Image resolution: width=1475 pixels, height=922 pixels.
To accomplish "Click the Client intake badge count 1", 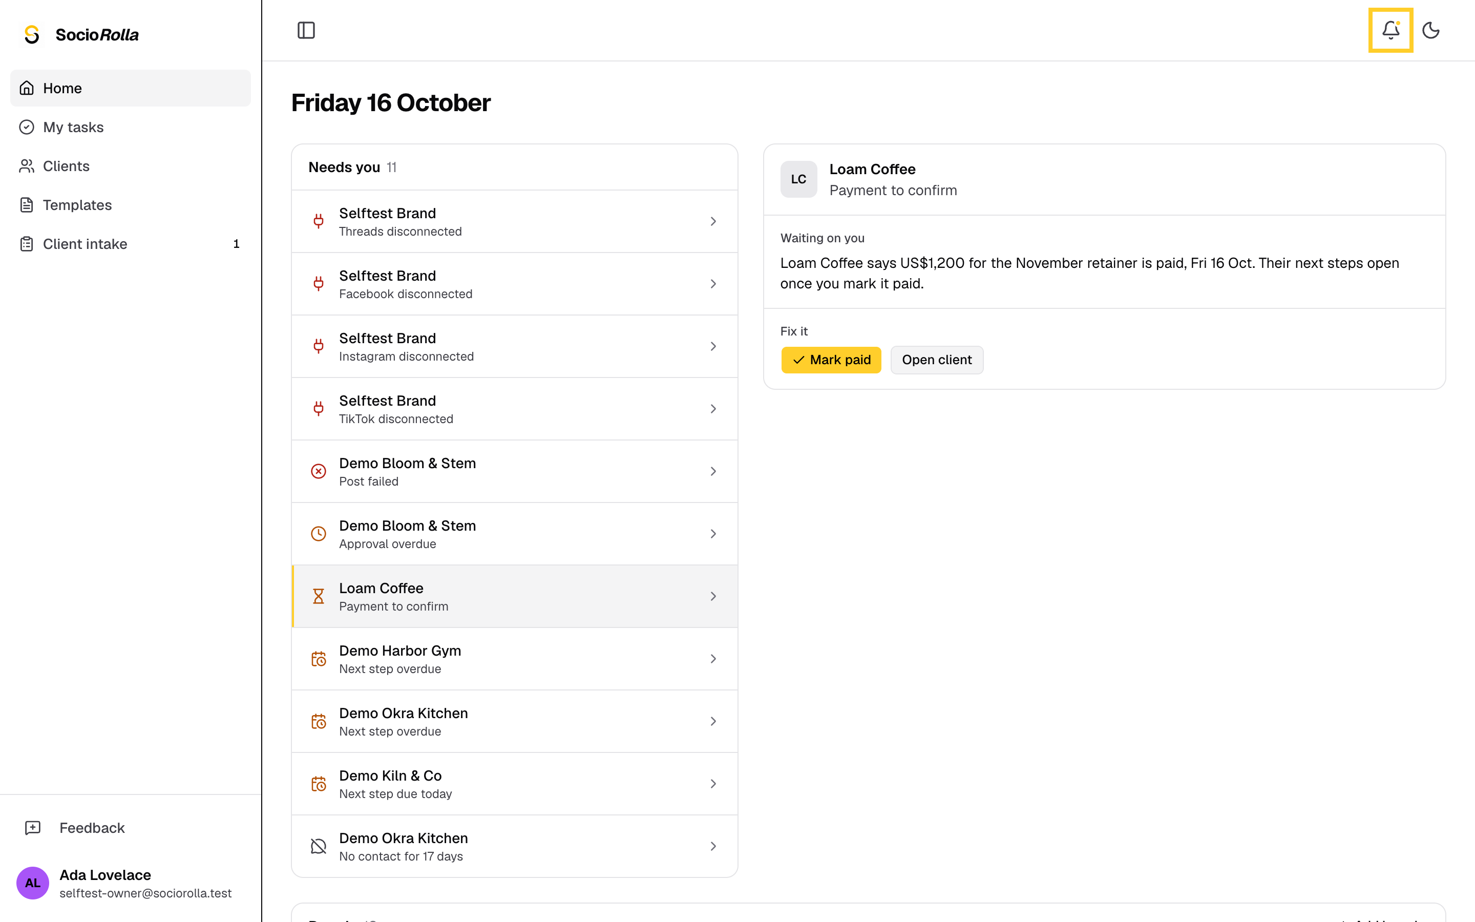I will (x=237, y=244).
